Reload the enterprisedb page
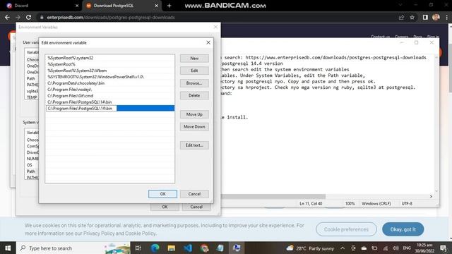 pyautogui.click(x=28, y=17)
